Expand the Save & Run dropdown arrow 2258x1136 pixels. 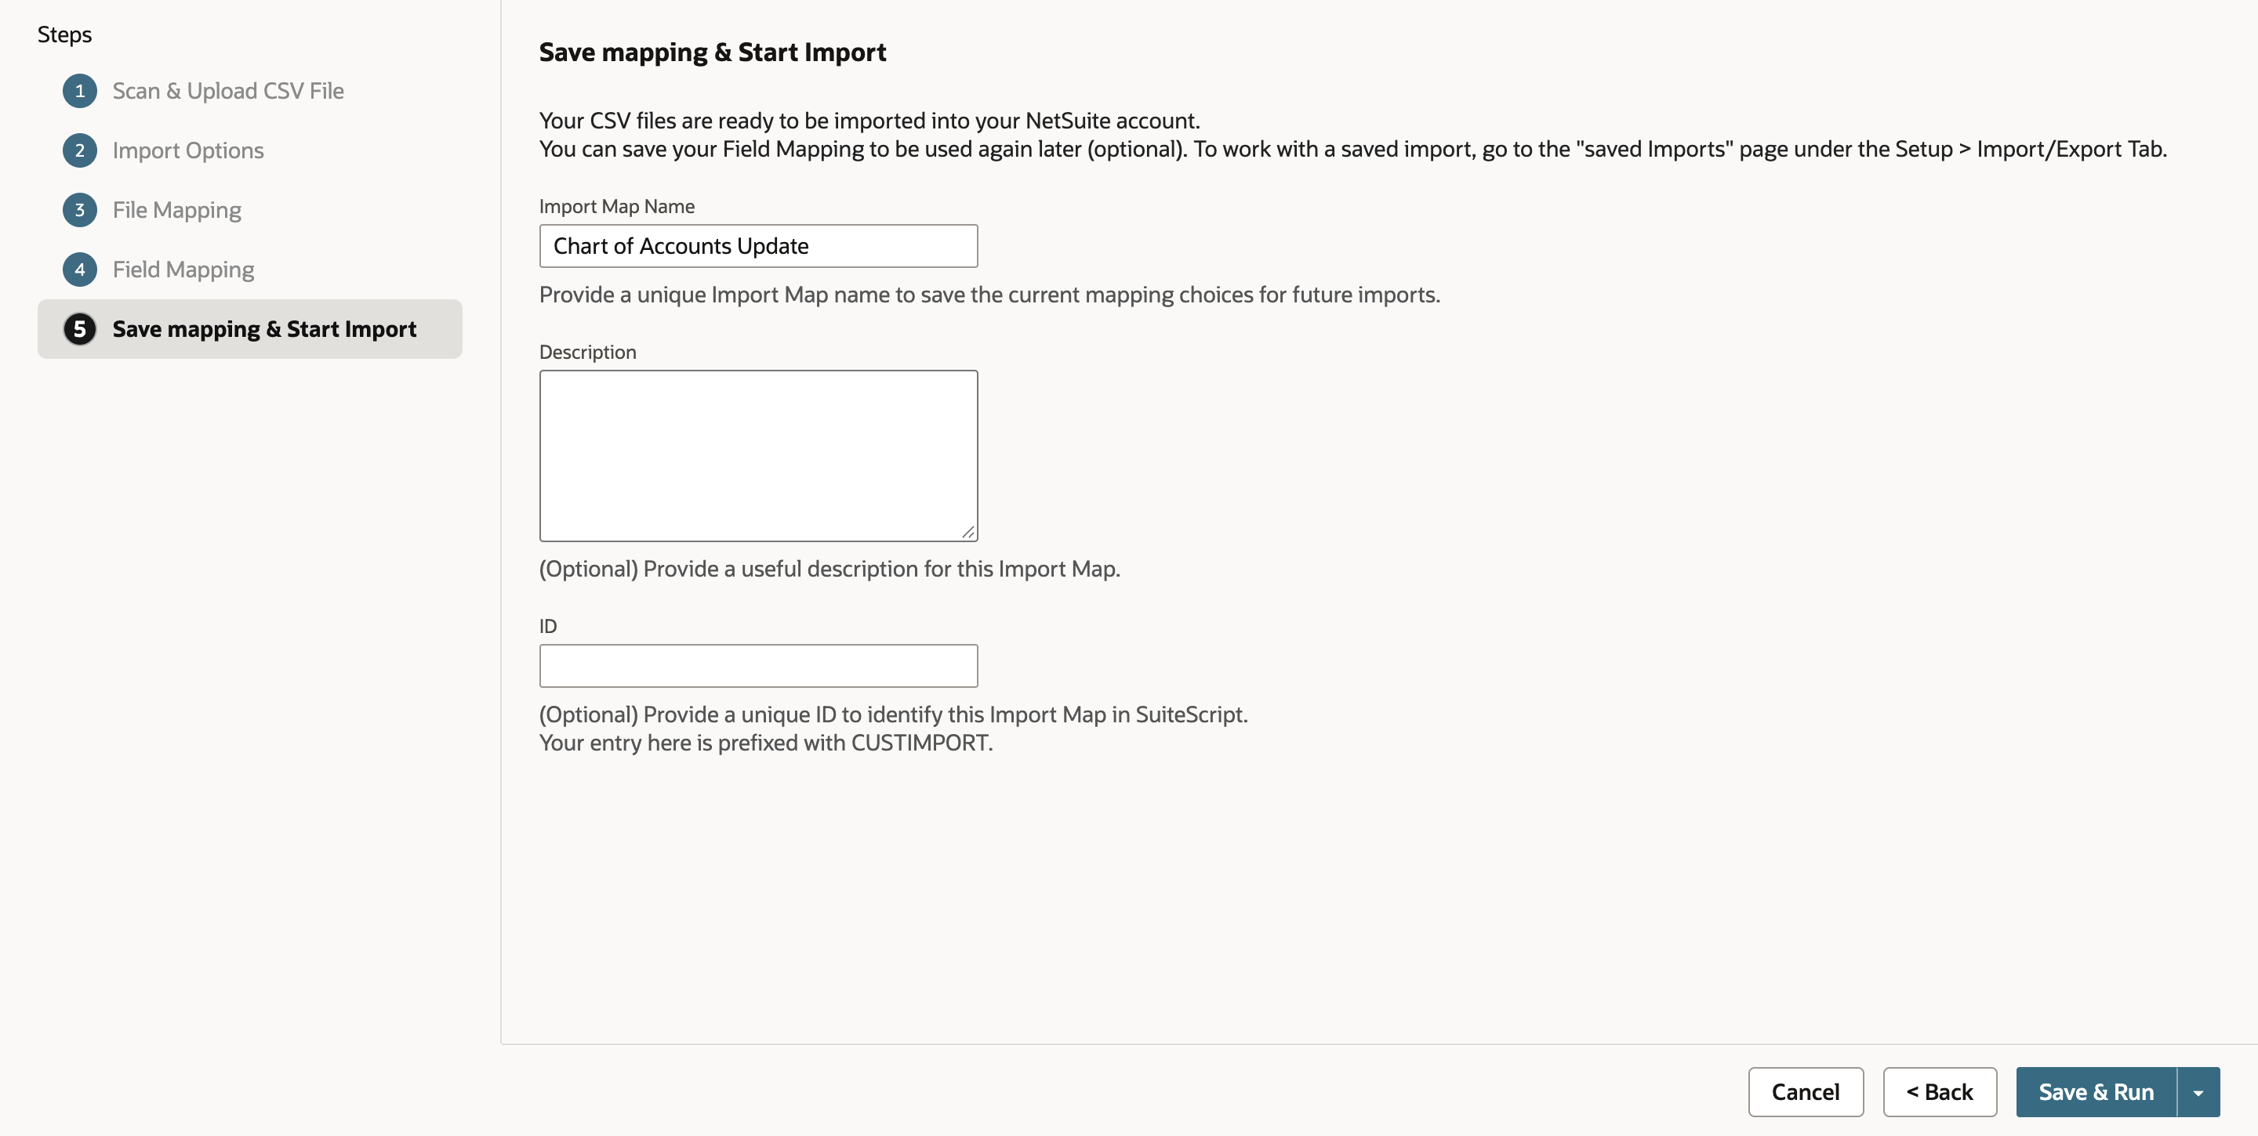pos(2198,1092)
